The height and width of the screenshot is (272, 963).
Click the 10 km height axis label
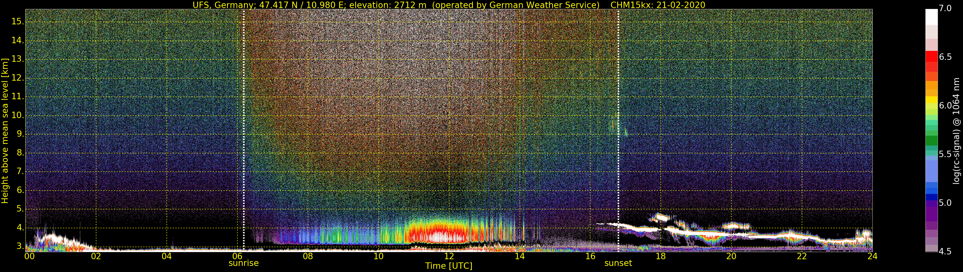(17, 116)
